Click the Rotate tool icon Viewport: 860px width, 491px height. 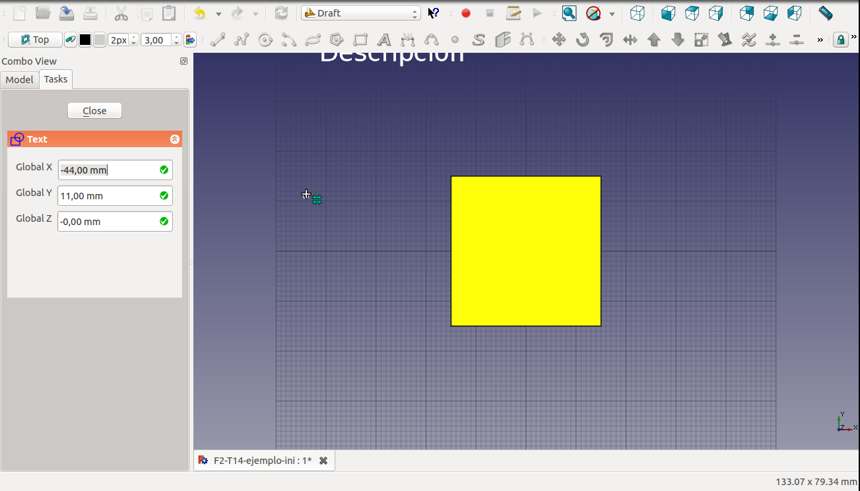582,40
